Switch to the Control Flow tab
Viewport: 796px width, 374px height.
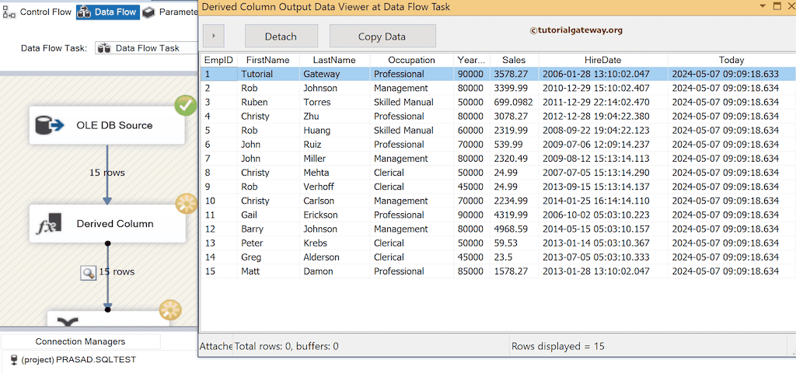(37, 12)
